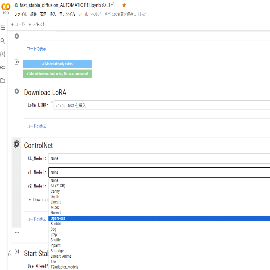Screen dimensions: 270x270
Task: Click the Colab PRO logo
Action: point(6,9)
